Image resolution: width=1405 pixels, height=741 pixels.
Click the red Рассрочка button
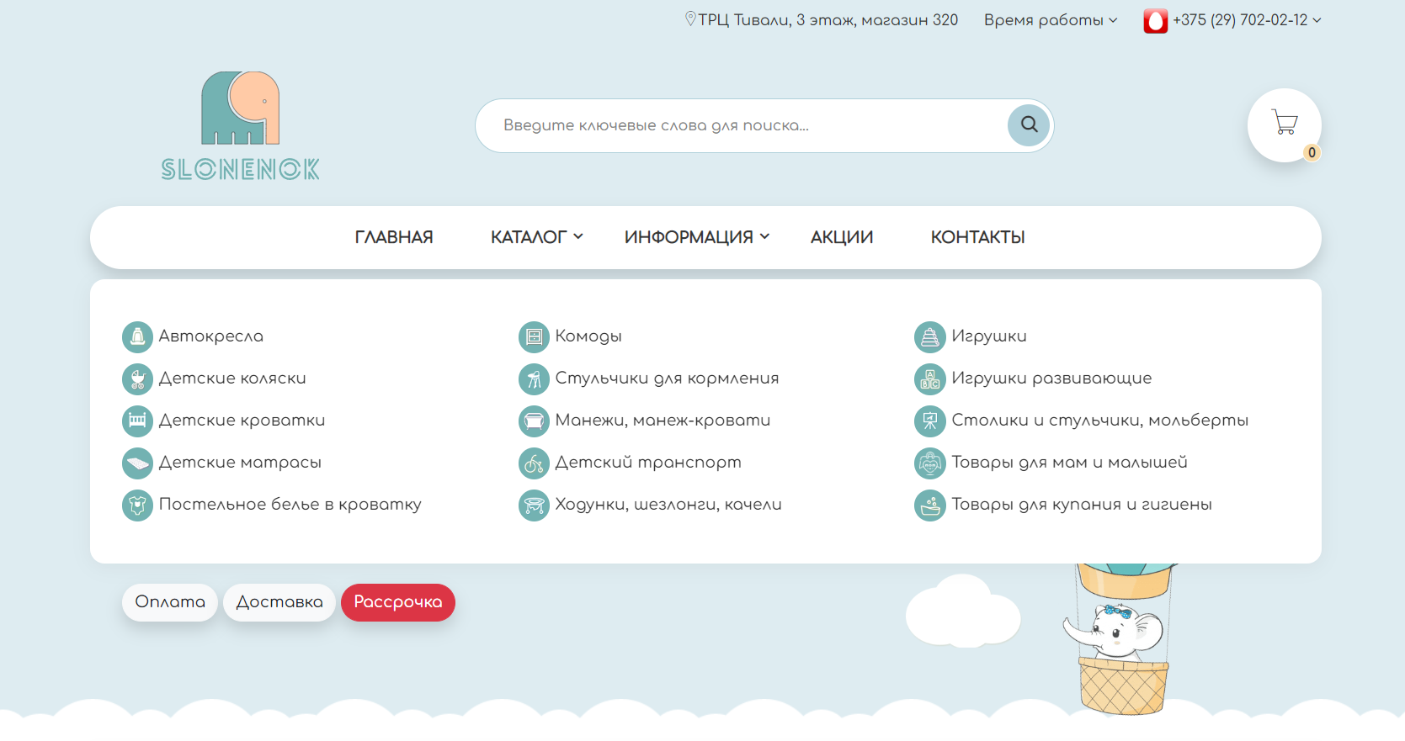click(x=398, y=602)
